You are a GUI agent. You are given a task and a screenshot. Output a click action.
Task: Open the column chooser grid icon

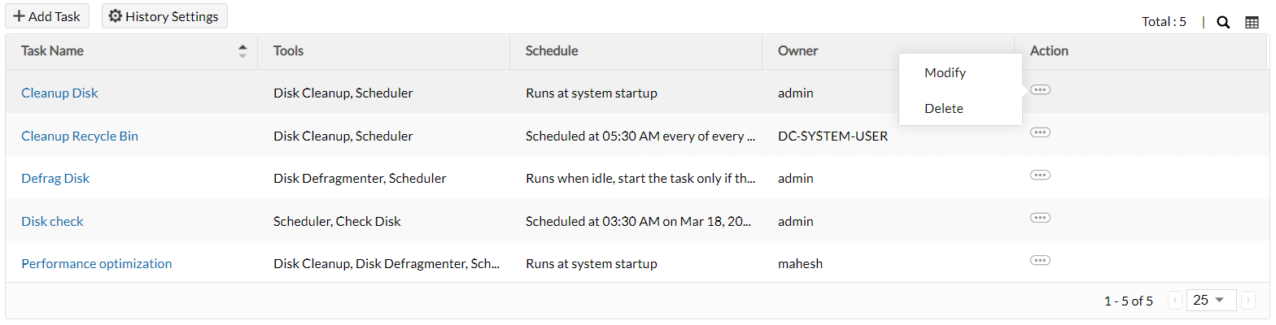click(1252, 23)
